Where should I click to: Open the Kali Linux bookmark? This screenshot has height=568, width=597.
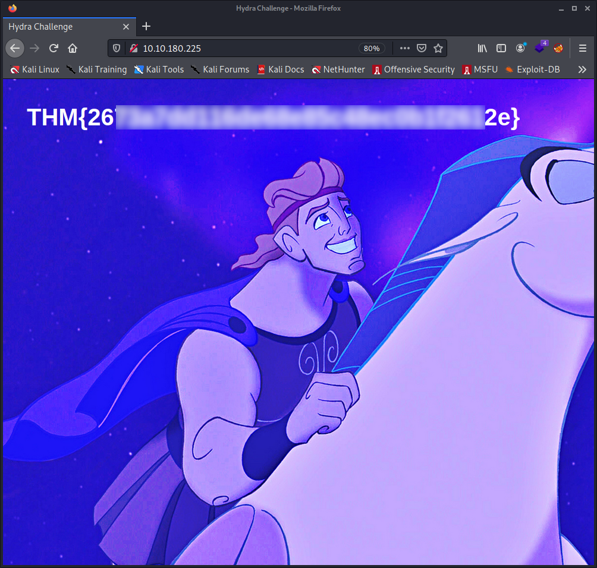pyautogui.click(x=35, y=70)
